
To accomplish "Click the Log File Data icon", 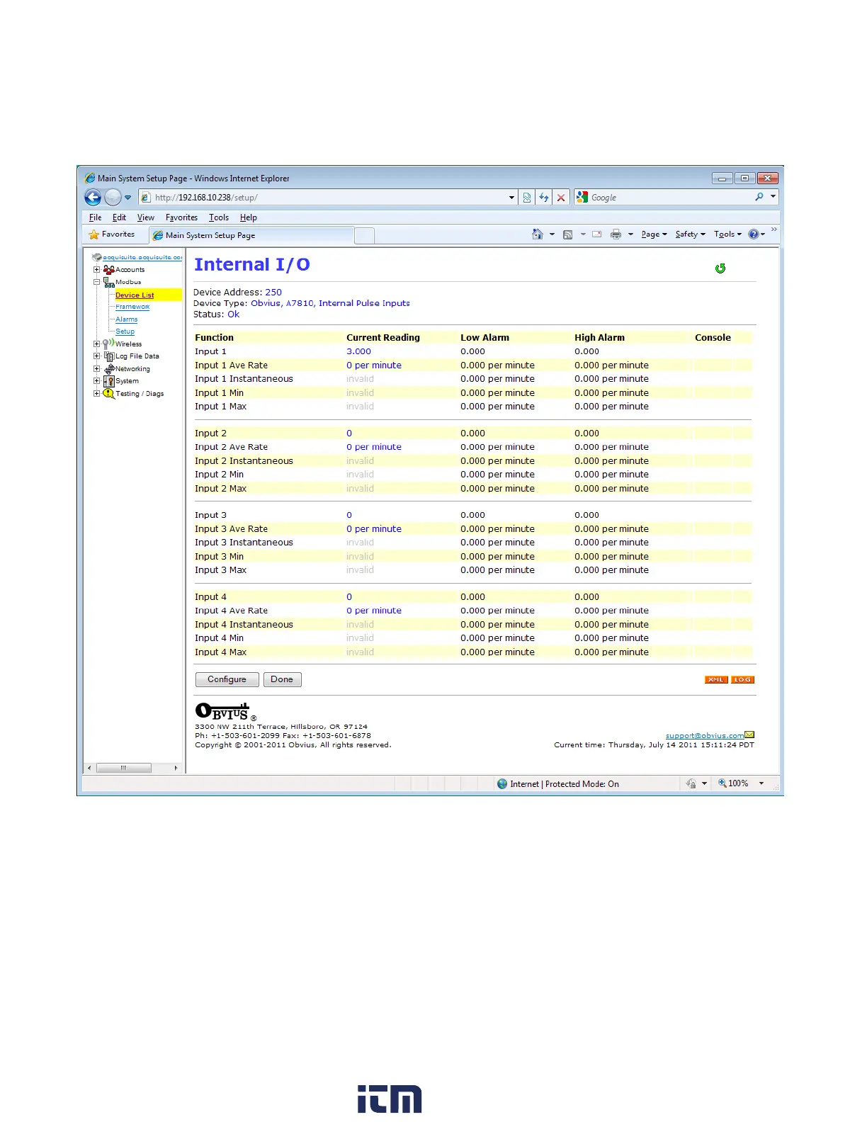I will coord(109,356).
